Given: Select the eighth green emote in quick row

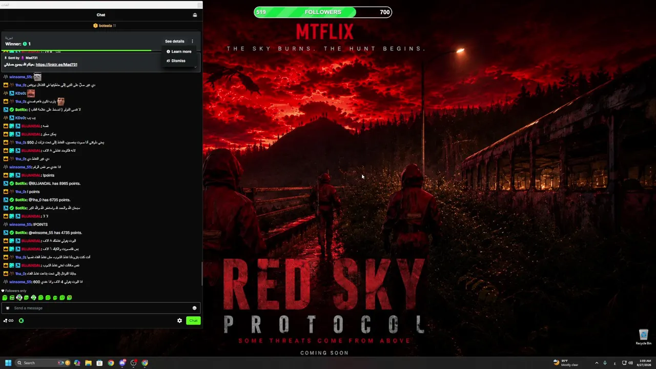Looking at the screenshot, I should point(55,298).
